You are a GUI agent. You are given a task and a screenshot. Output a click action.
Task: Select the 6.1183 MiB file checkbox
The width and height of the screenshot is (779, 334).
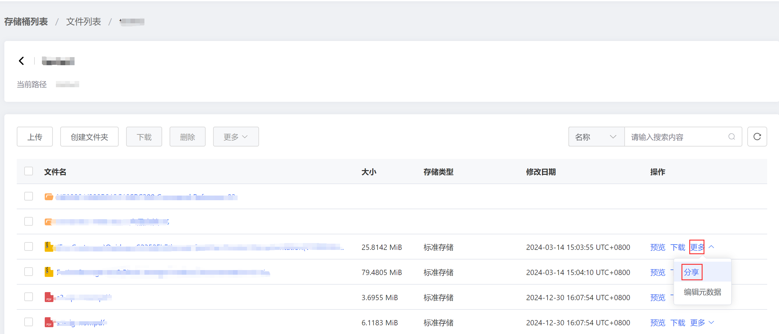pyautogui.click(x=29, y=322)
